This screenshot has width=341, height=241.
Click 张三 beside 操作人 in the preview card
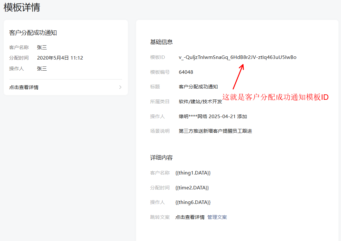[x=42, y=69]
